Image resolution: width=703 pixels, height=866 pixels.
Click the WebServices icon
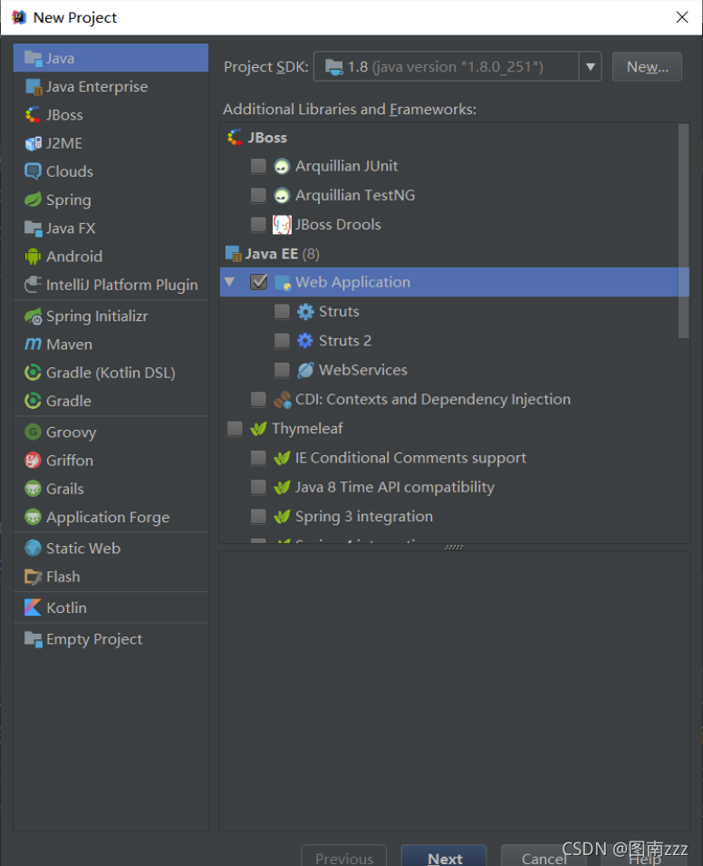(305, 370)
